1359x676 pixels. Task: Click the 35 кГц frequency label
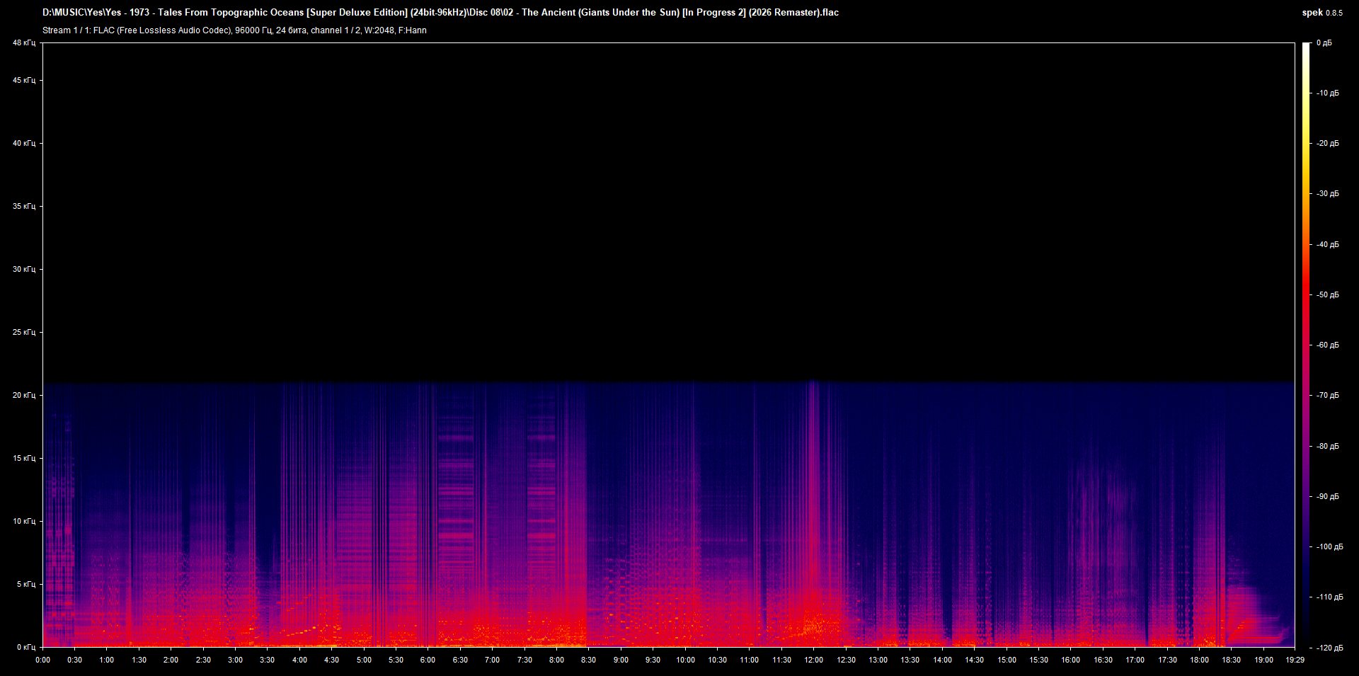24,206
